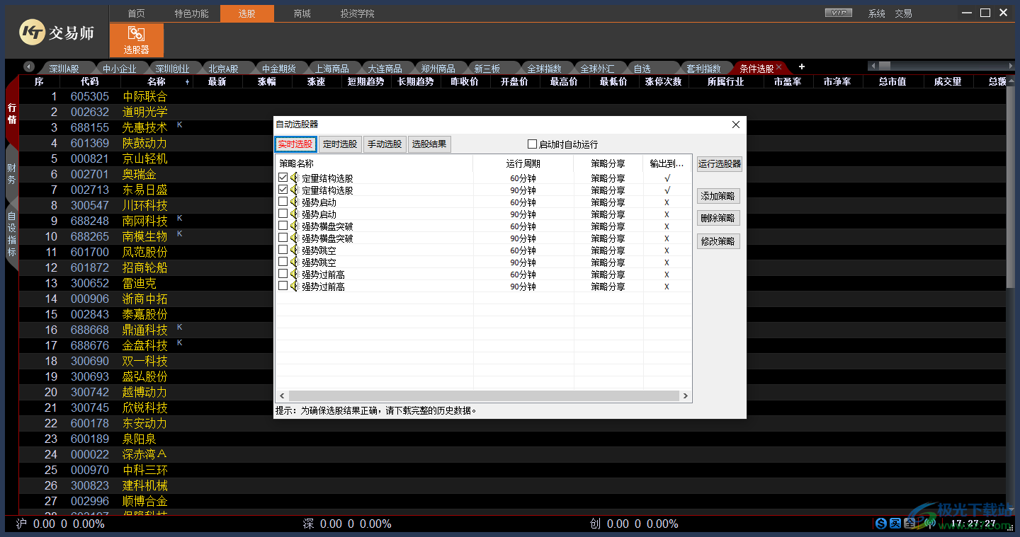The height and width of the screenshot is (537, 1020).
Task: Click the network signal icon in status bar
Action: point(930,524)
